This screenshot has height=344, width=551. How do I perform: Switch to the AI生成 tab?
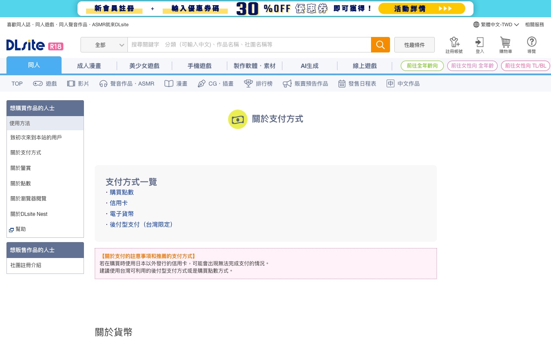point(310,66)
